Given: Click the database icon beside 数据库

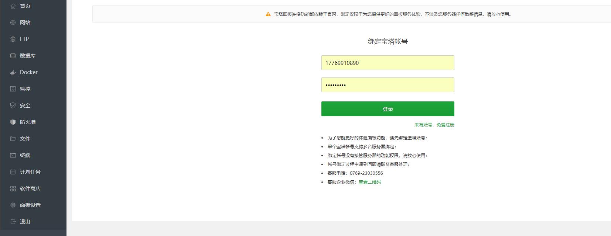Looking at the screenshot, I should click(x=13, y=56).
